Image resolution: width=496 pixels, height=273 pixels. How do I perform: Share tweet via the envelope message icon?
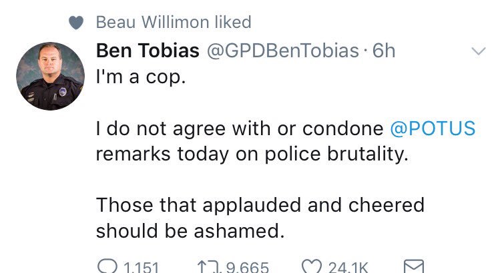[x=414, y=266]
